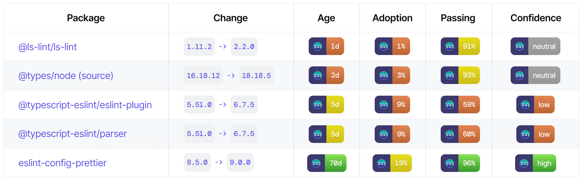Select the Mend icon on eslint-plugin Passing badge

[x=449, y=105]
